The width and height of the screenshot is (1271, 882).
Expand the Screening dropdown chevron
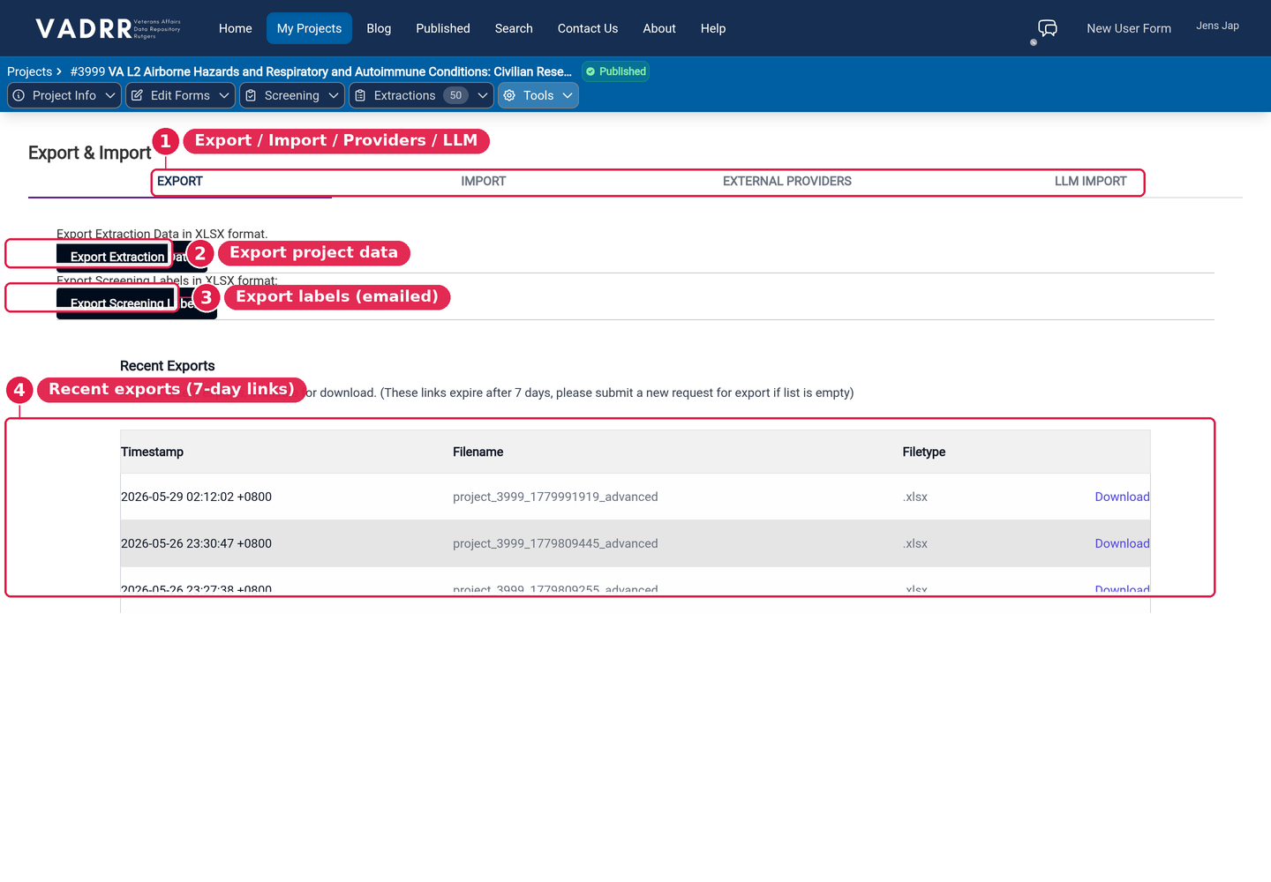[x=334, y=95]
